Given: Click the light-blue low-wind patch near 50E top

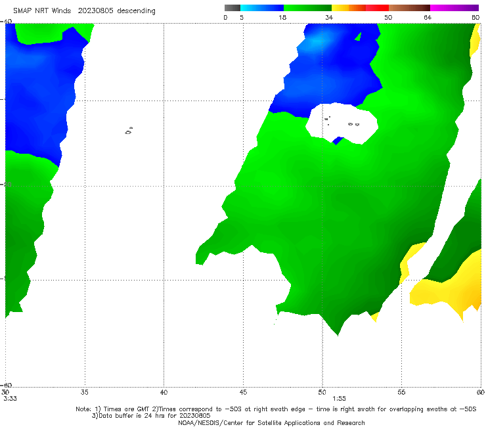Looking at the screenshot, I should click(318, 41).
